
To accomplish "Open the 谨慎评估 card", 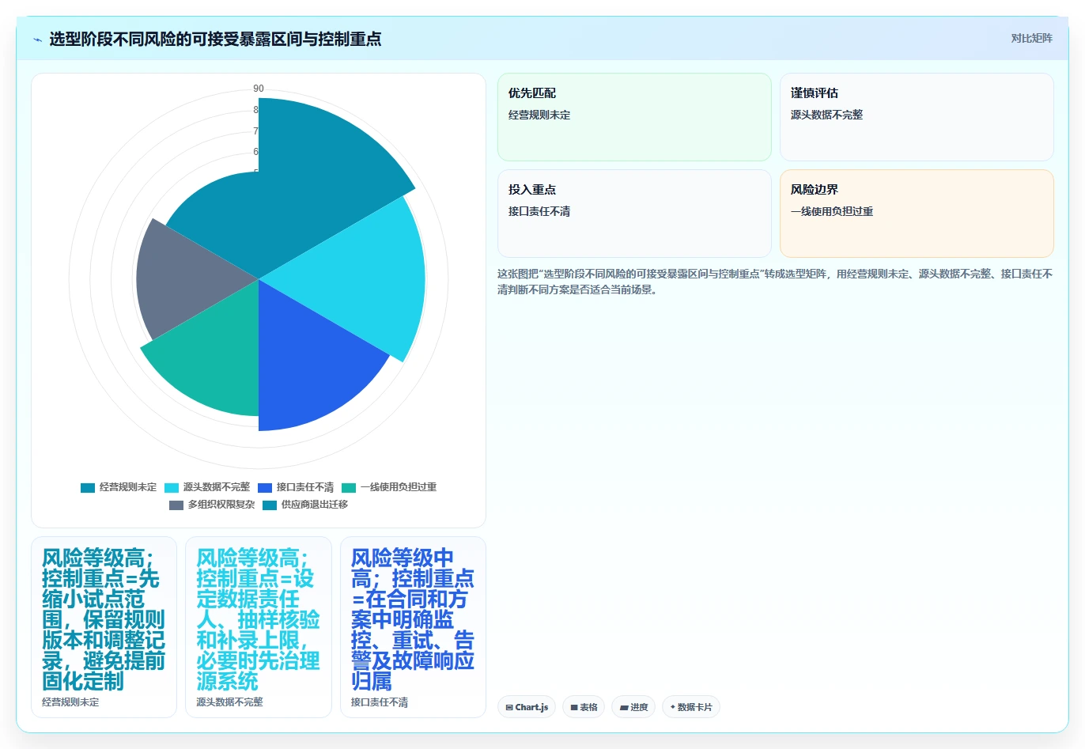I will [x=917, y=117].
